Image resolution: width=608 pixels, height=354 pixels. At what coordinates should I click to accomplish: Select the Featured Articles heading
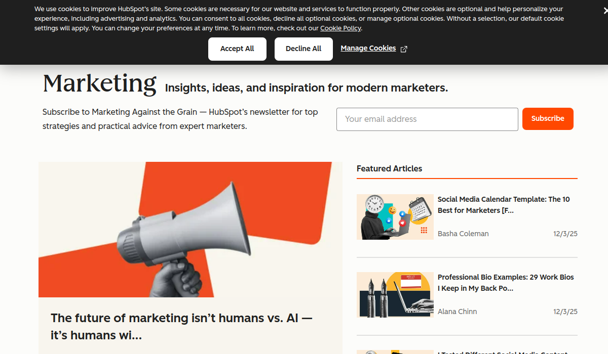click(389, 169)
